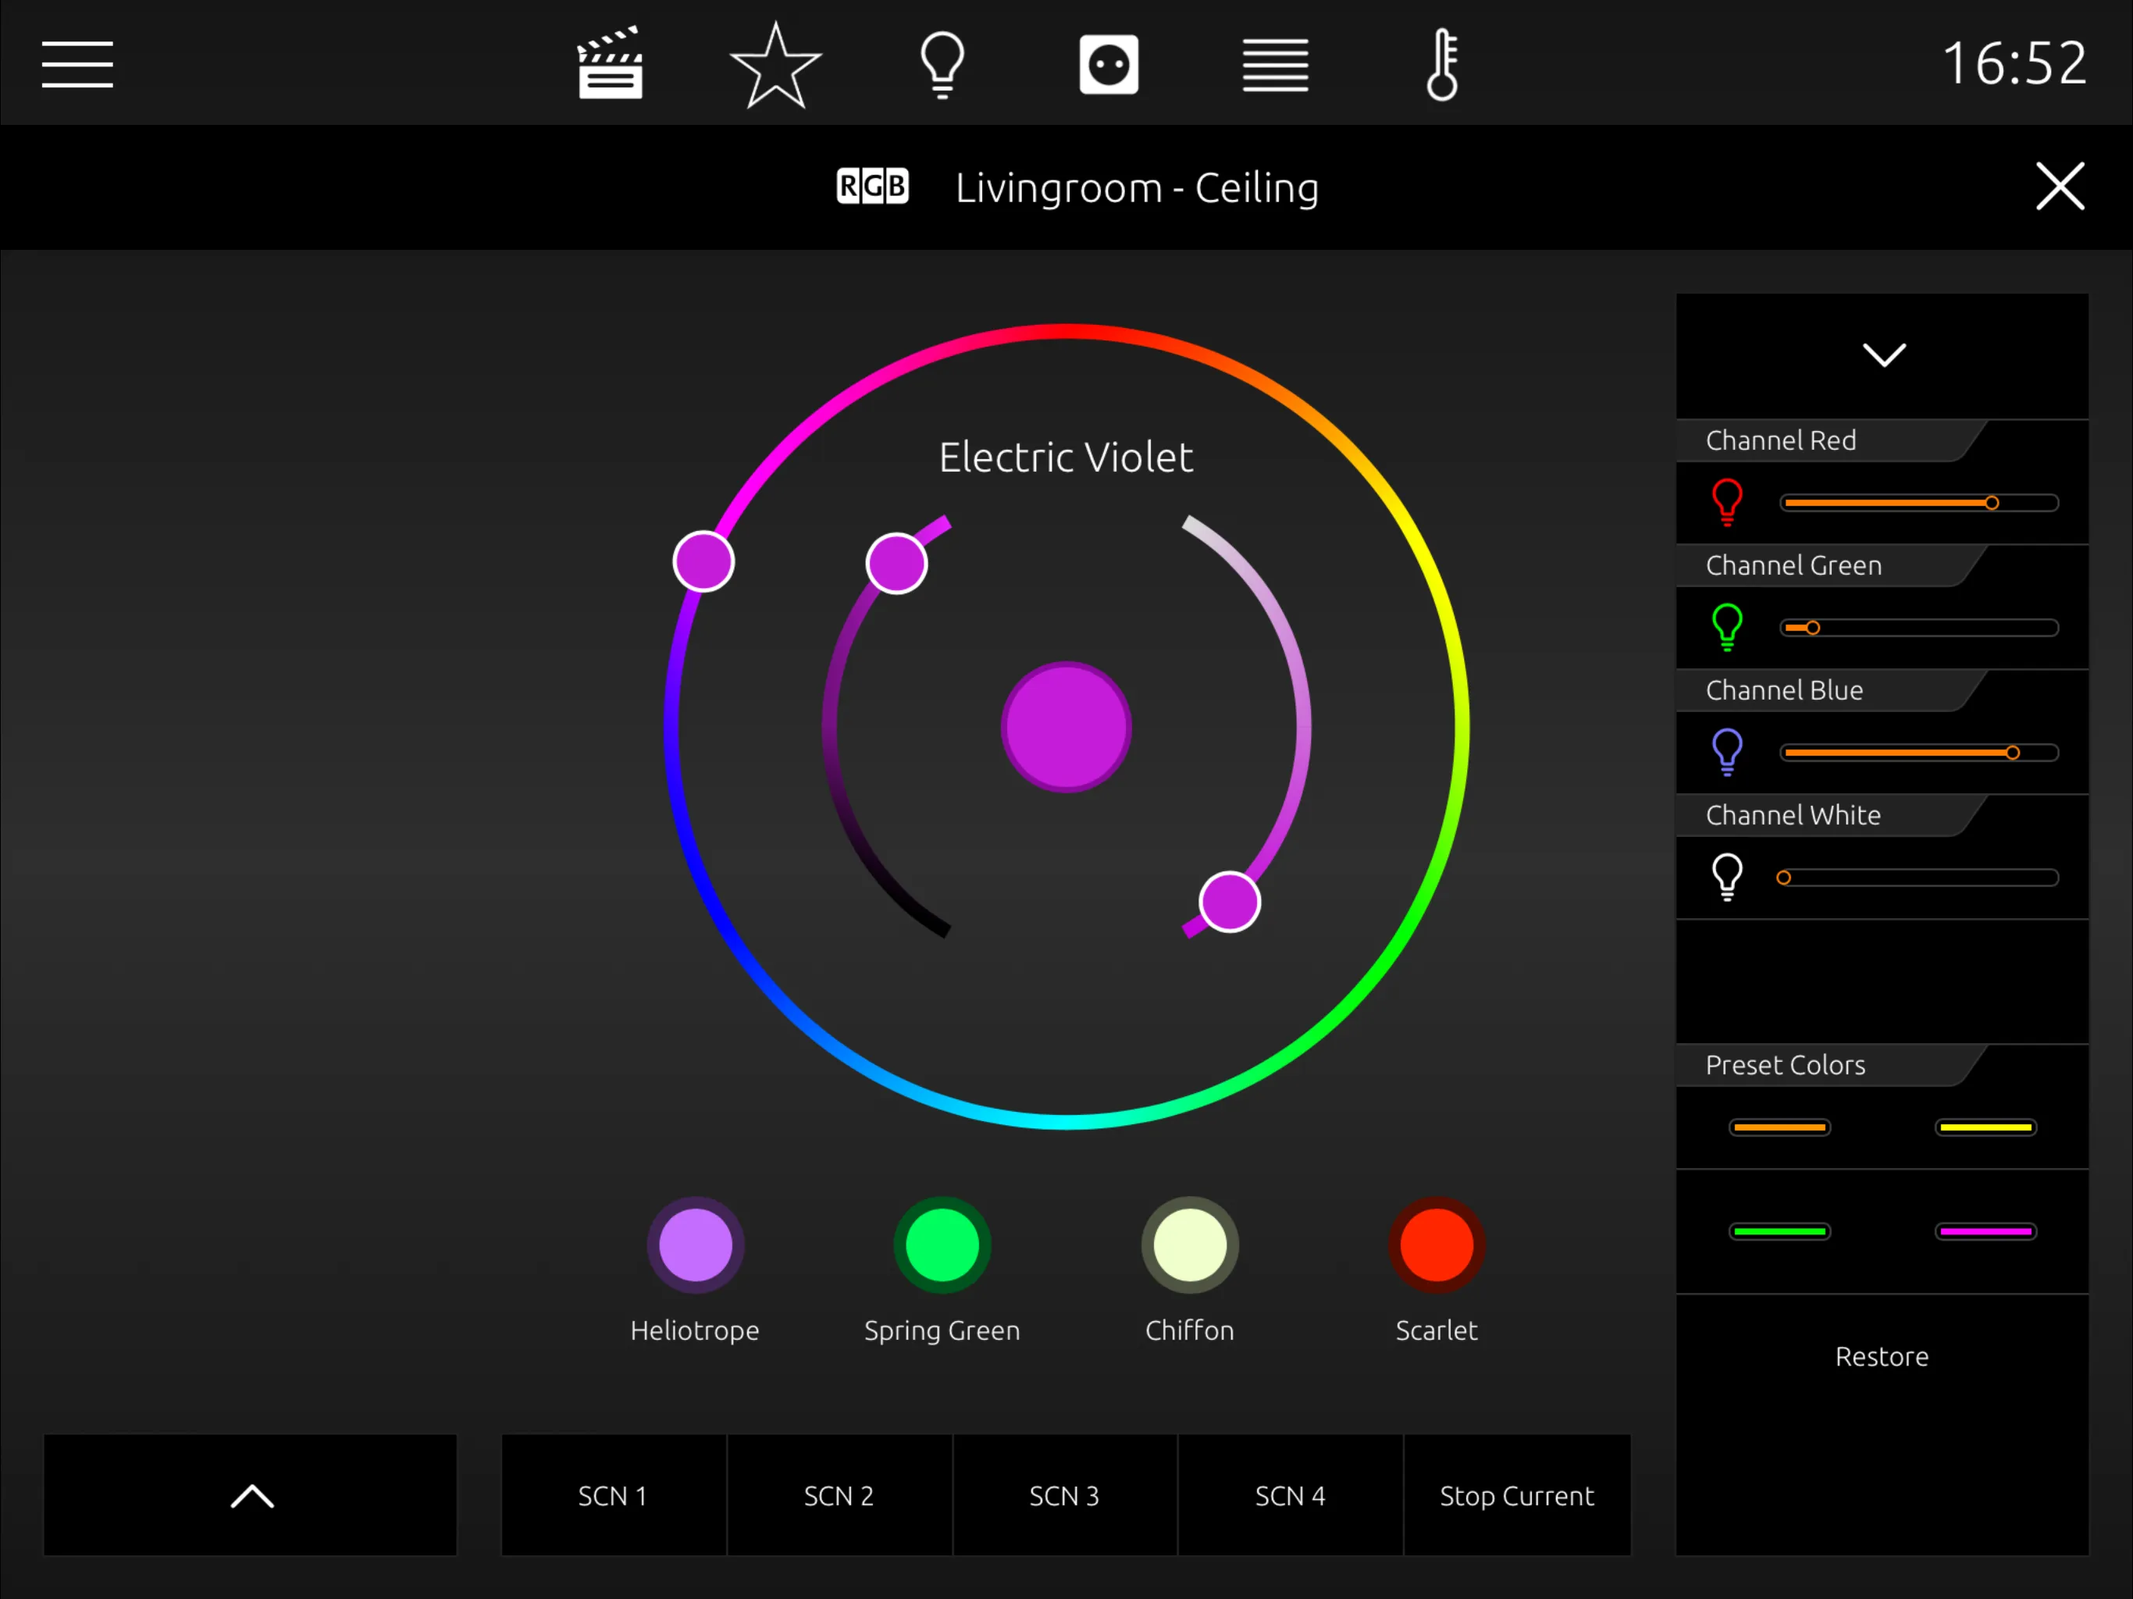The height and width of the screenshot is (1599, 2133).
Task: Click the Spring Green label text
Action: 942,1332
